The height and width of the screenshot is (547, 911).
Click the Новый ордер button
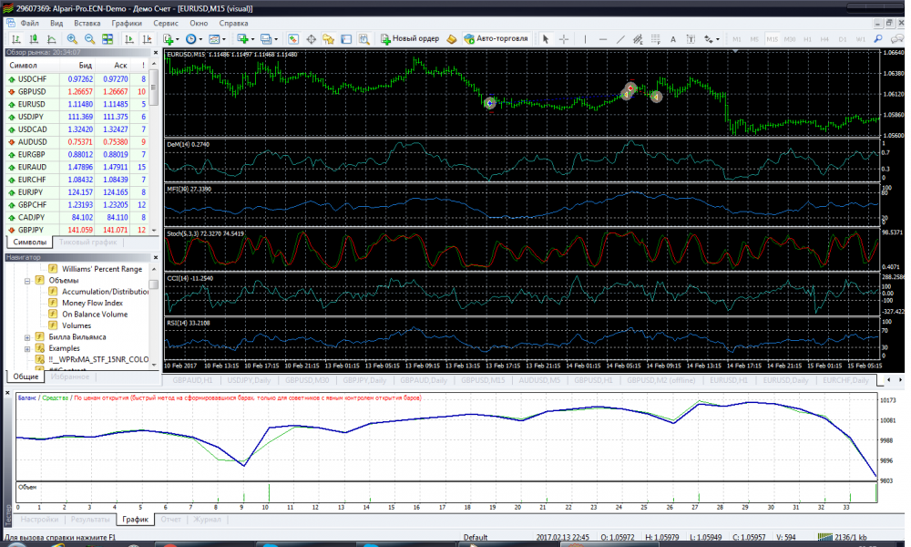click(410, 39)
